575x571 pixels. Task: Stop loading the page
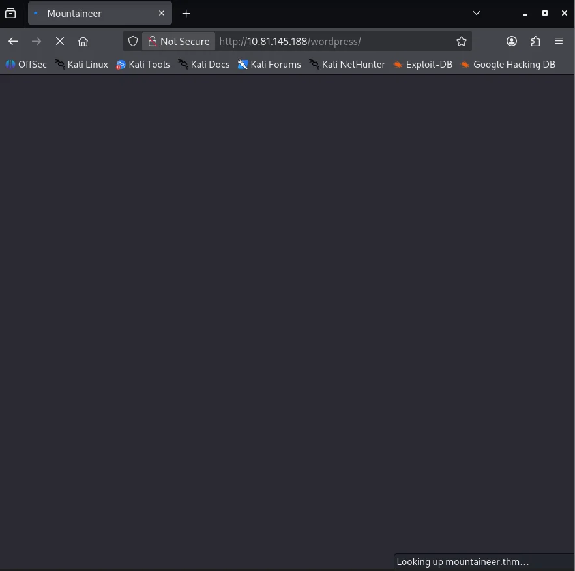[59, 41]
